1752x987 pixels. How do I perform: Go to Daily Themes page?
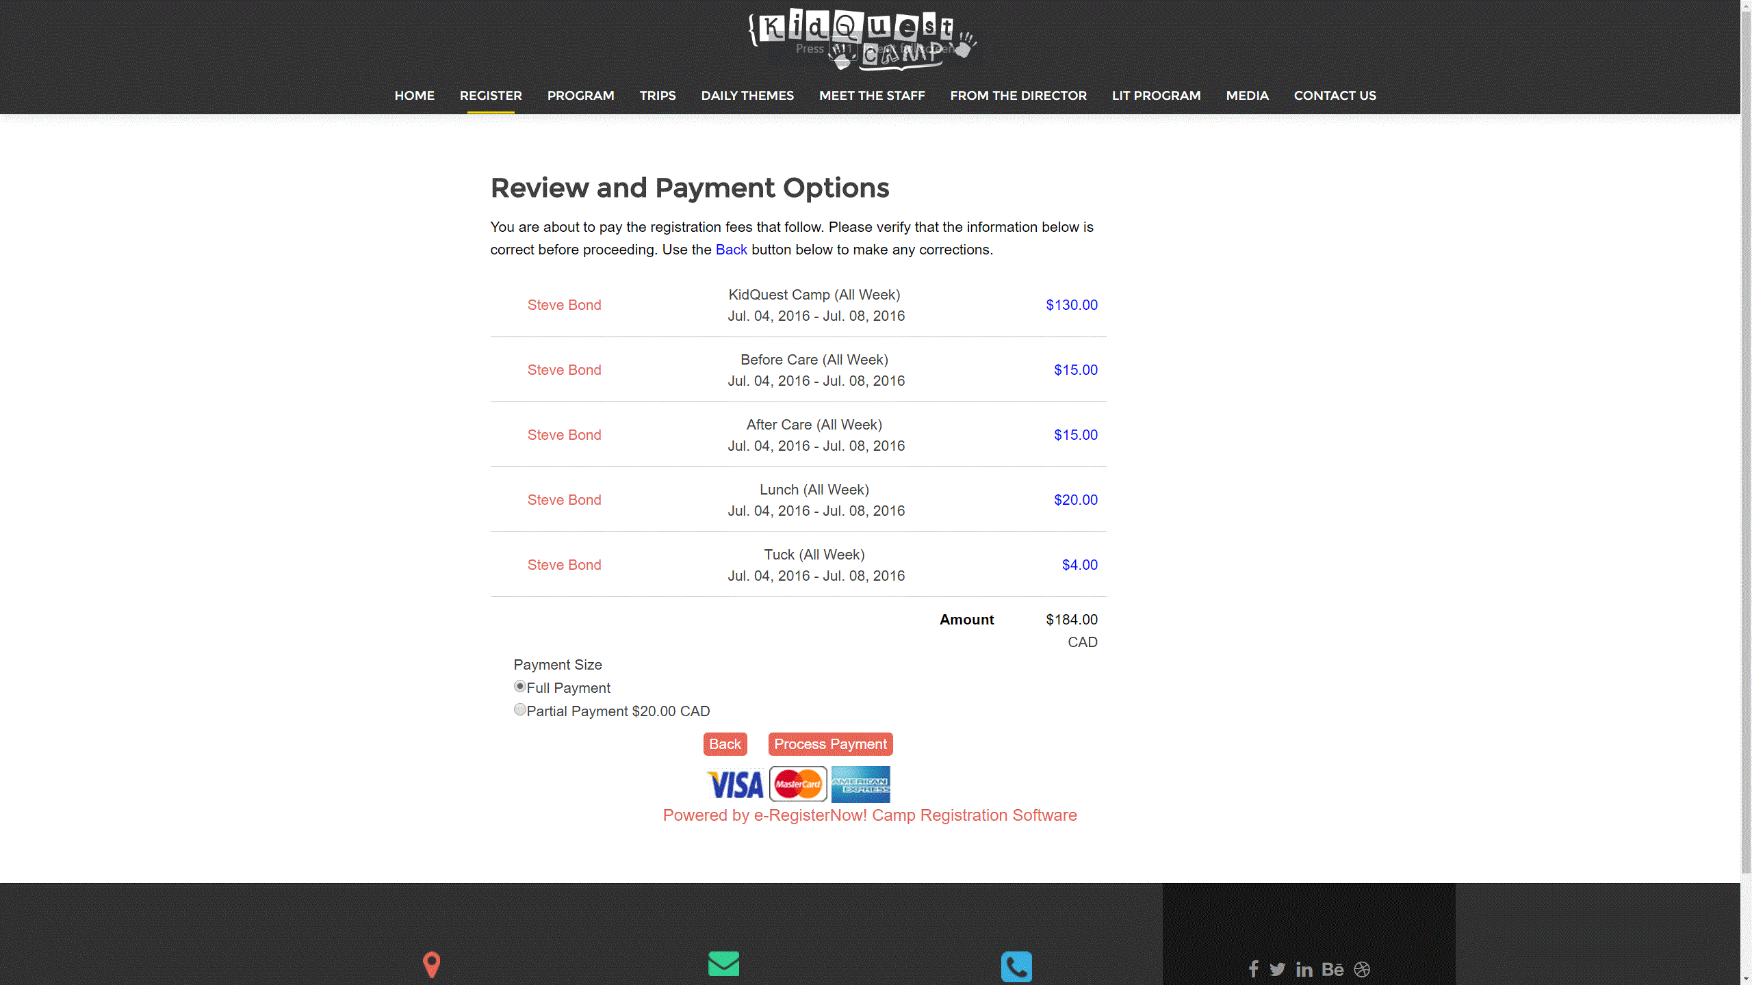747,96
